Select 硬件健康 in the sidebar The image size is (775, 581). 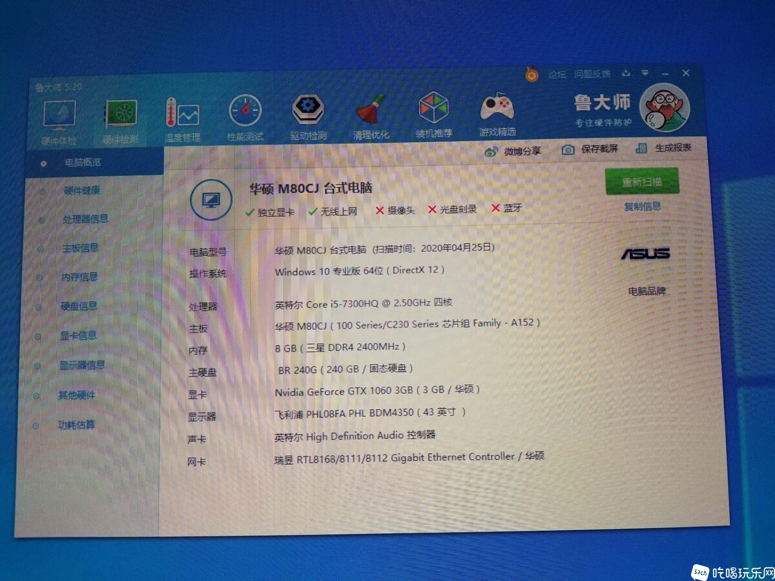click(81, 190)
